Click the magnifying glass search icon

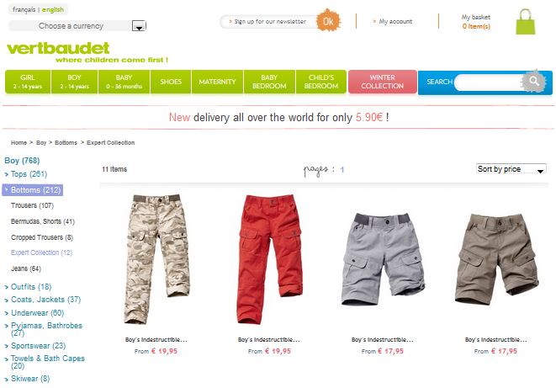coord(533,81)
